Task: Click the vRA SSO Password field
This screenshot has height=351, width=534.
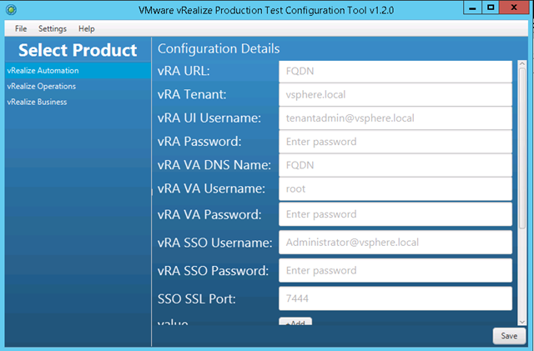Action: 395,271
